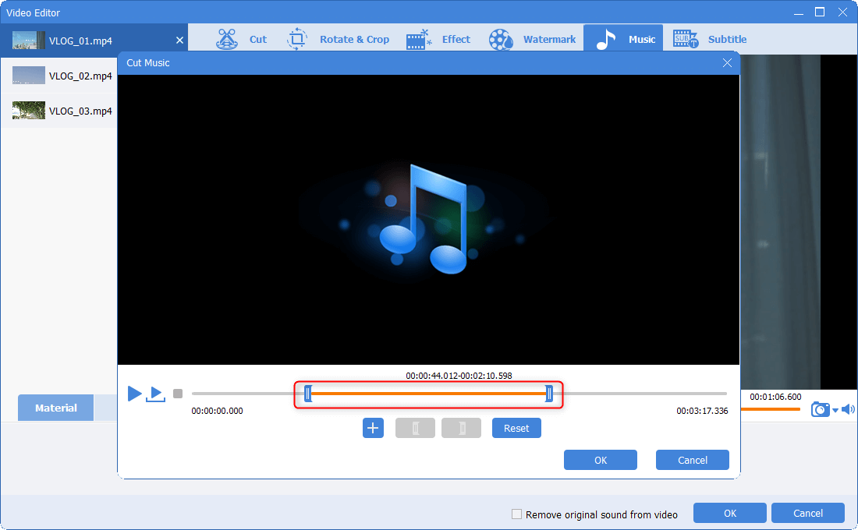Enable Remove original sound from video
Screen dimensions: 858x530
pyautogui.click(x=516, y=514)
